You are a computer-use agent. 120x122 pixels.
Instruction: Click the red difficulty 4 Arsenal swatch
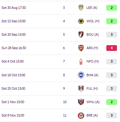tap(111, 48)
